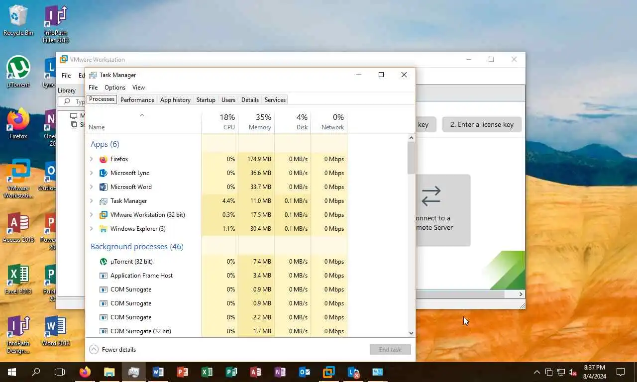Click the muted volume tray icon
The width and height of the screenshot is (637, 382).
tap(573, 372)
